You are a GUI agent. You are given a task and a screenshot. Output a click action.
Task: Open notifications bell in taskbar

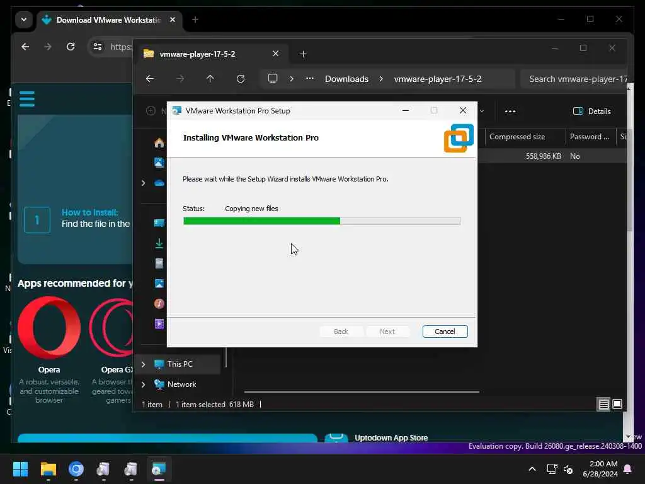pos(628,469)
